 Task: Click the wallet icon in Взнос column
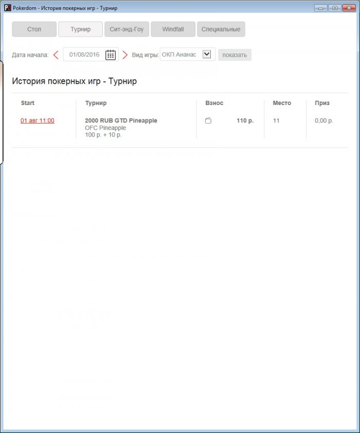click(x=208, y=120)
